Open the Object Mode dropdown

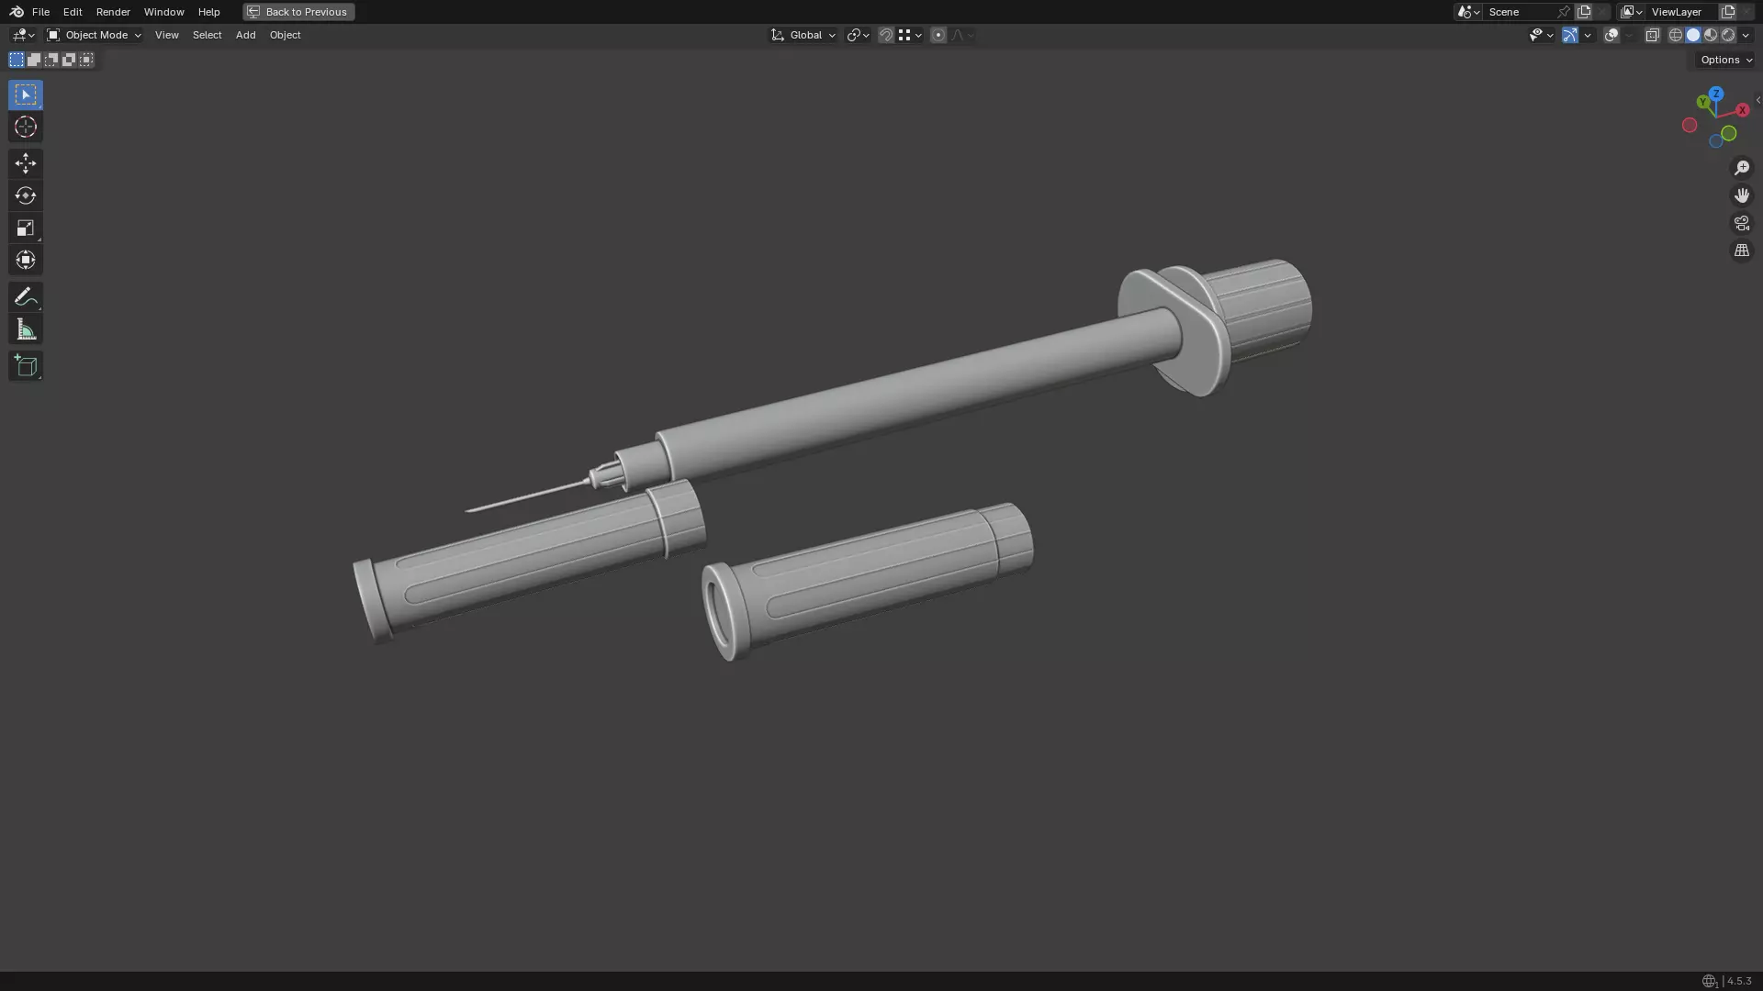pyautogui.click(x=94, y=35)
